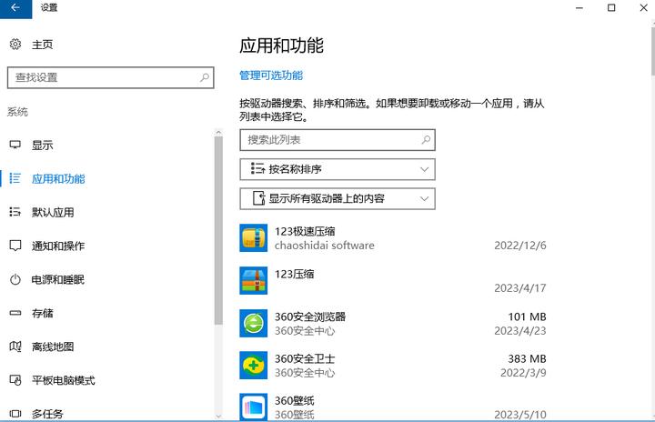Open the 显示所有驱动器上的内容 dropdown
Image resolution: width=655 pixels, height=422 pixels.
pos(338,198)
